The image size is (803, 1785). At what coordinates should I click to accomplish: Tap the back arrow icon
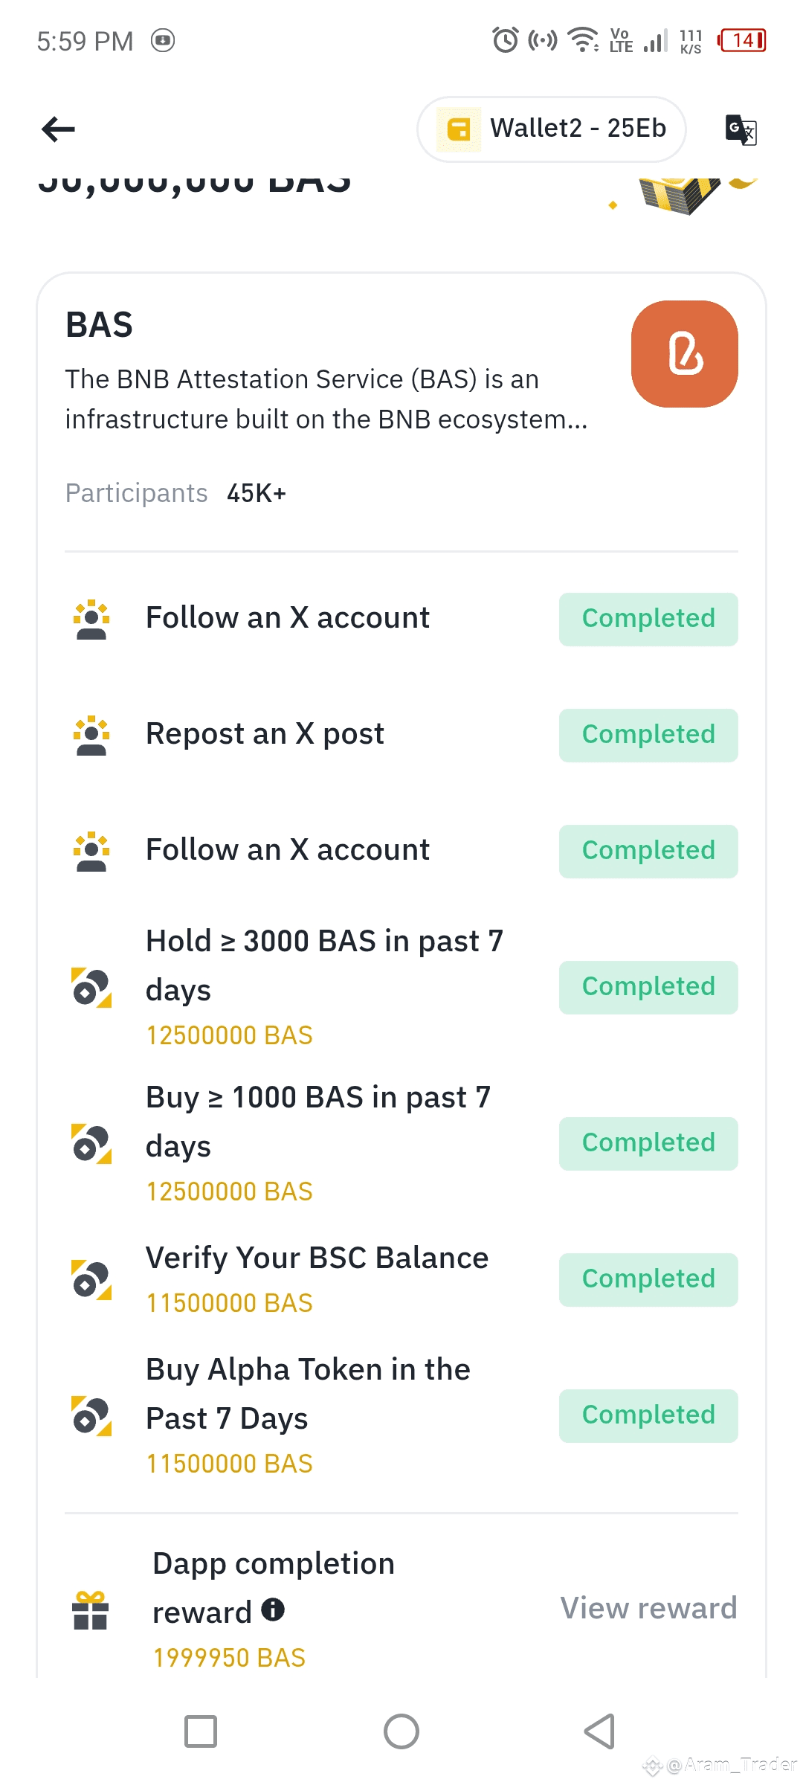click(x=58, y=129)
